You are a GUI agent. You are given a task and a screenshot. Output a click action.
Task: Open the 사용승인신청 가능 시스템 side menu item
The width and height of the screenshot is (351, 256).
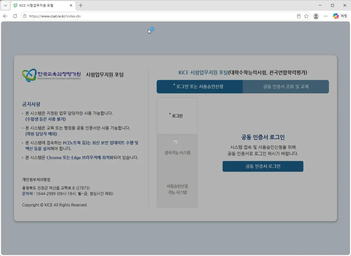tap(177, 189)
